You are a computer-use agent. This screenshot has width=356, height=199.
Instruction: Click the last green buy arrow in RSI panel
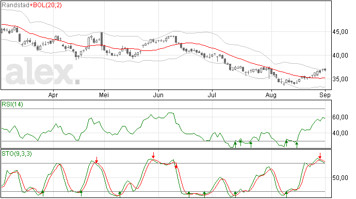tap(297, 144)
